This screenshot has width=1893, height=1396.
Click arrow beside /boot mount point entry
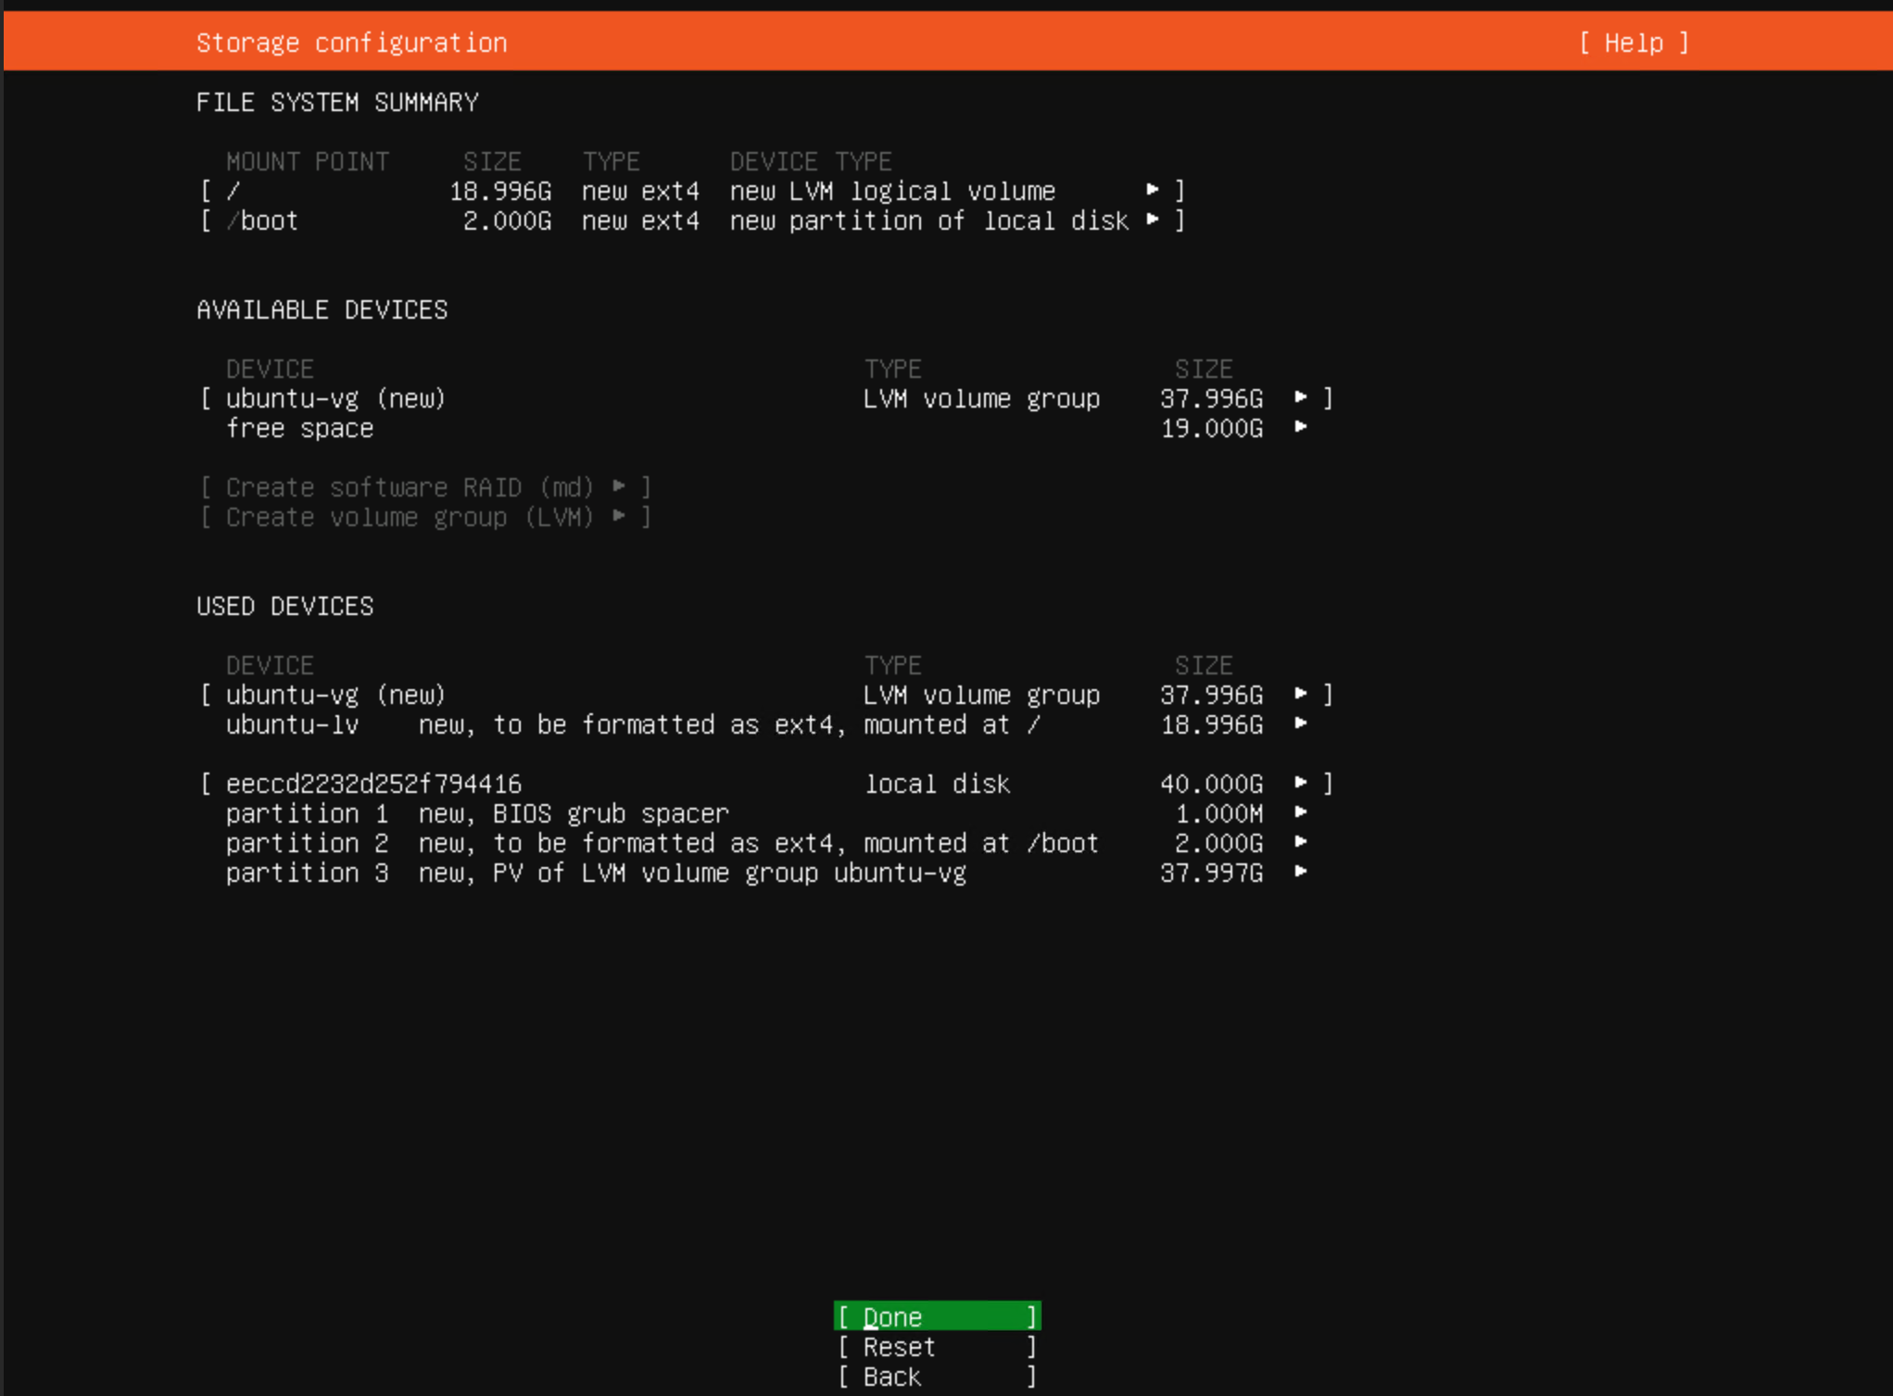[1152, 220]
